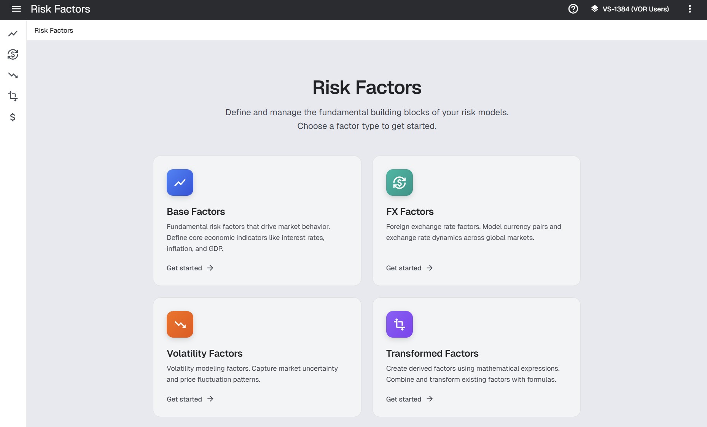707x427 pixels.
Task: Click the purple Transformed Factors card icon
Action: 399,324
